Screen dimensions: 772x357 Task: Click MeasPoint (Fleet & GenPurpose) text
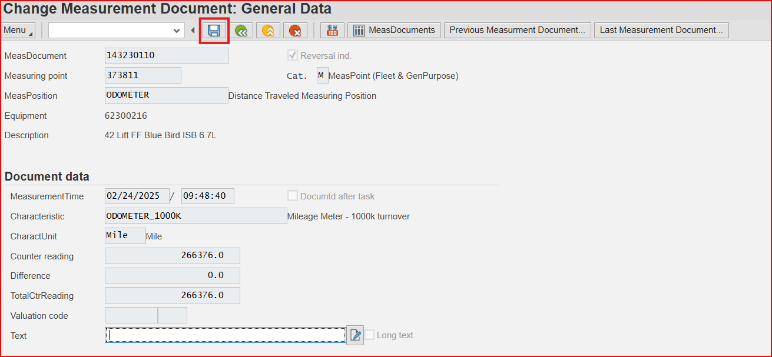pos(393,76)
